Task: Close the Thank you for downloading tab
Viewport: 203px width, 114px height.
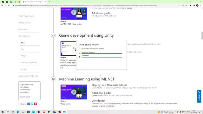Action: click(45, 2)
